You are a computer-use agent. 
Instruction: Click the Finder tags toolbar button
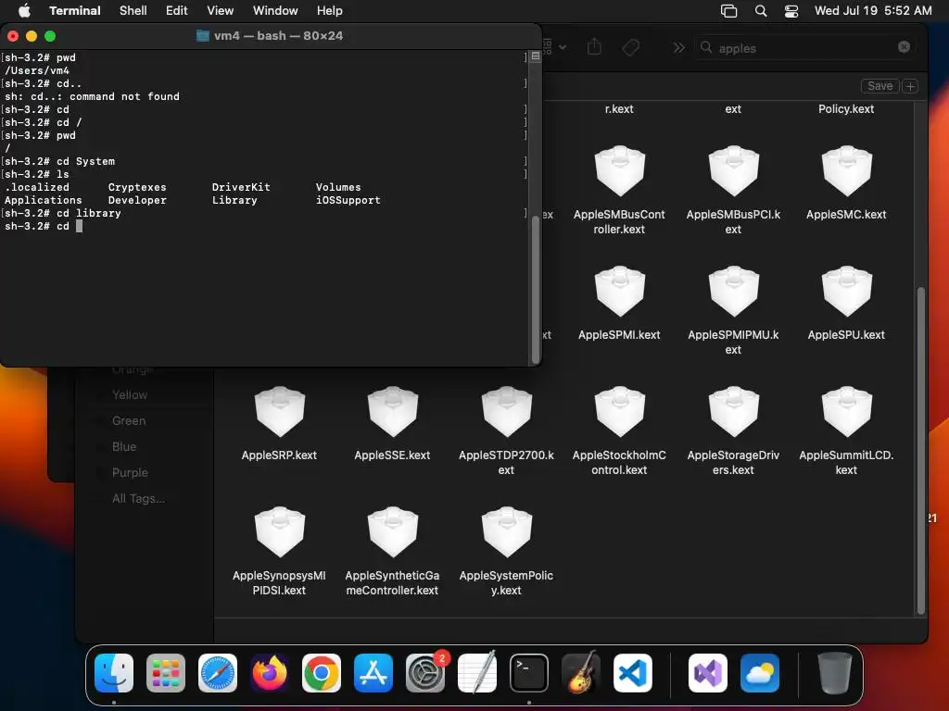[x=630, y=47]
